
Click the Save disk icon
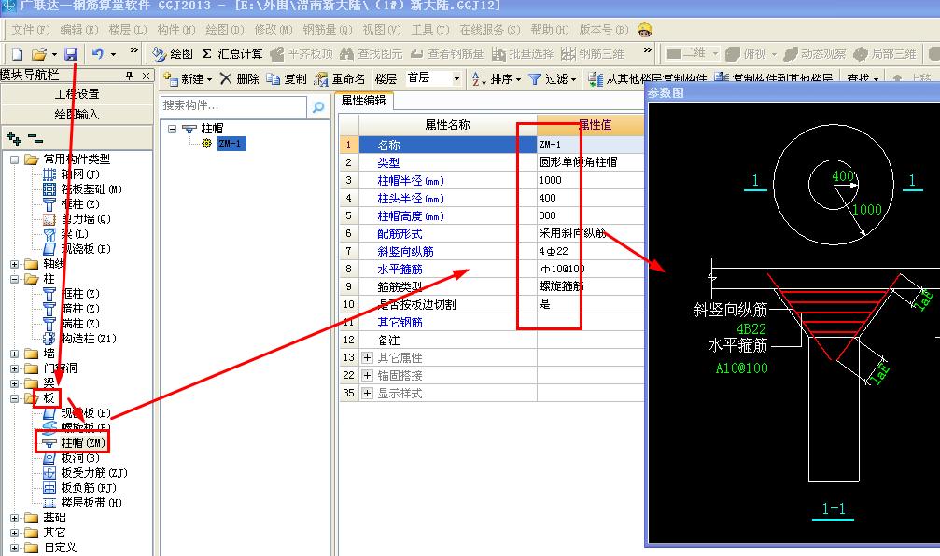click(71, 54)
